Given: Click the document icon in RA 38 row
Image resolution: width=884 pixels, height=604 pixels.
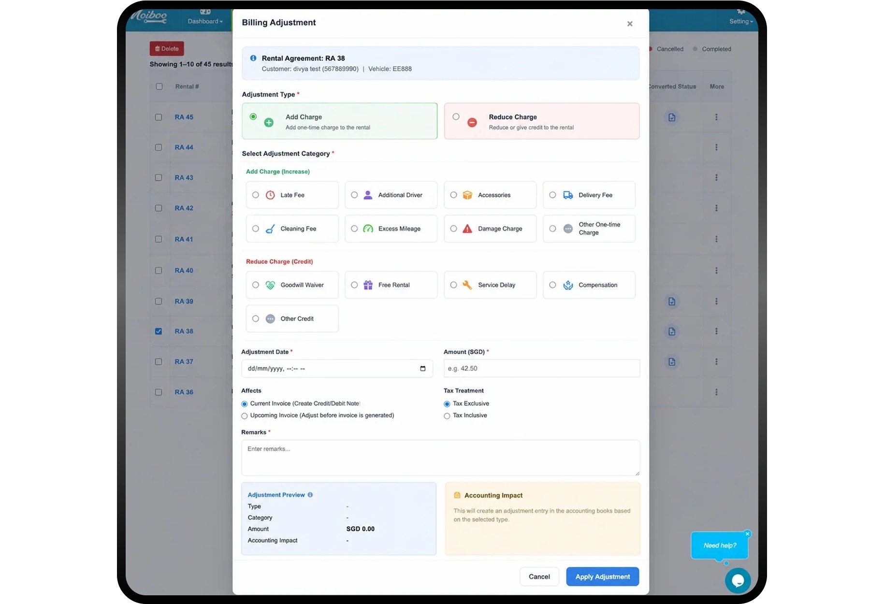Looking at the screenshot, I should pos(672,331).
